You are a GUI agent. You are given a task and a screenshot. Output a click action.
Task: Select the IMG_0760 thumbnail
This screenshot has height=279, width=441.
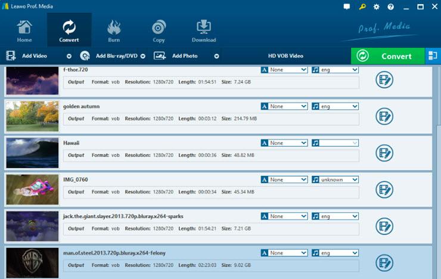tap(32, 190)
